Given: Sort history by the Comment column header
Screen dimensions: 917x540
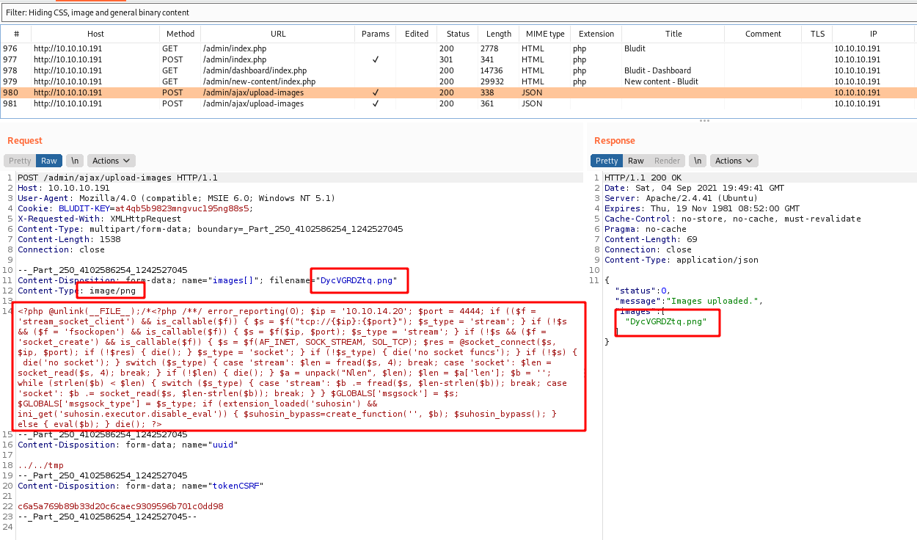Looking at the screenshot, I should 763,34.
